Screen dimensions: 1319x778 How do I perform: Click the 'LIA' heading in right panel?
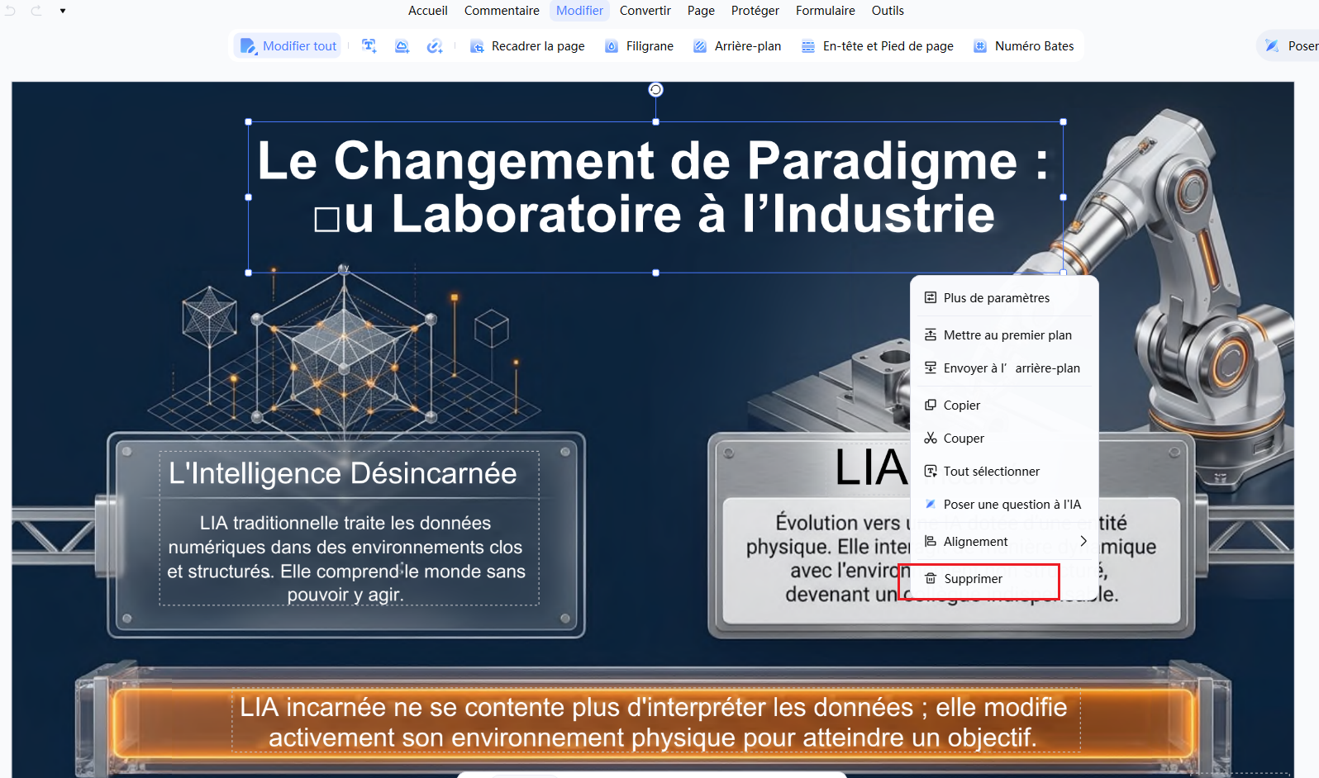(871, 467)
